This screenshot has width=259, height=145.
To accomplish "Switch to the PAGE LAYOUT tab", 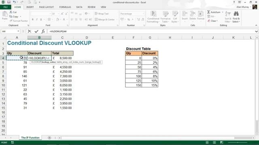I will pos(47,7).
